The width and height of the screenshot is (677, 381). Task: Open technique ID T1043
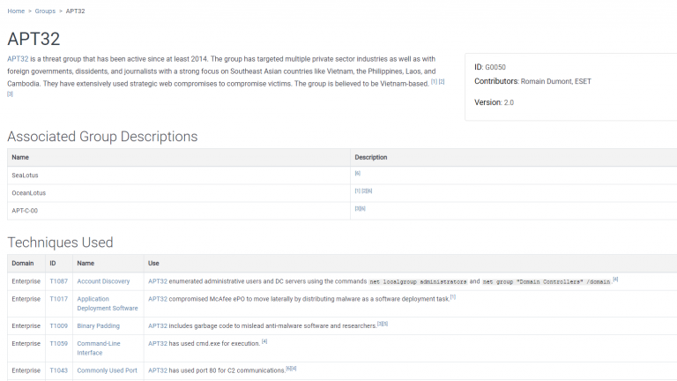(x=59, y=370)
